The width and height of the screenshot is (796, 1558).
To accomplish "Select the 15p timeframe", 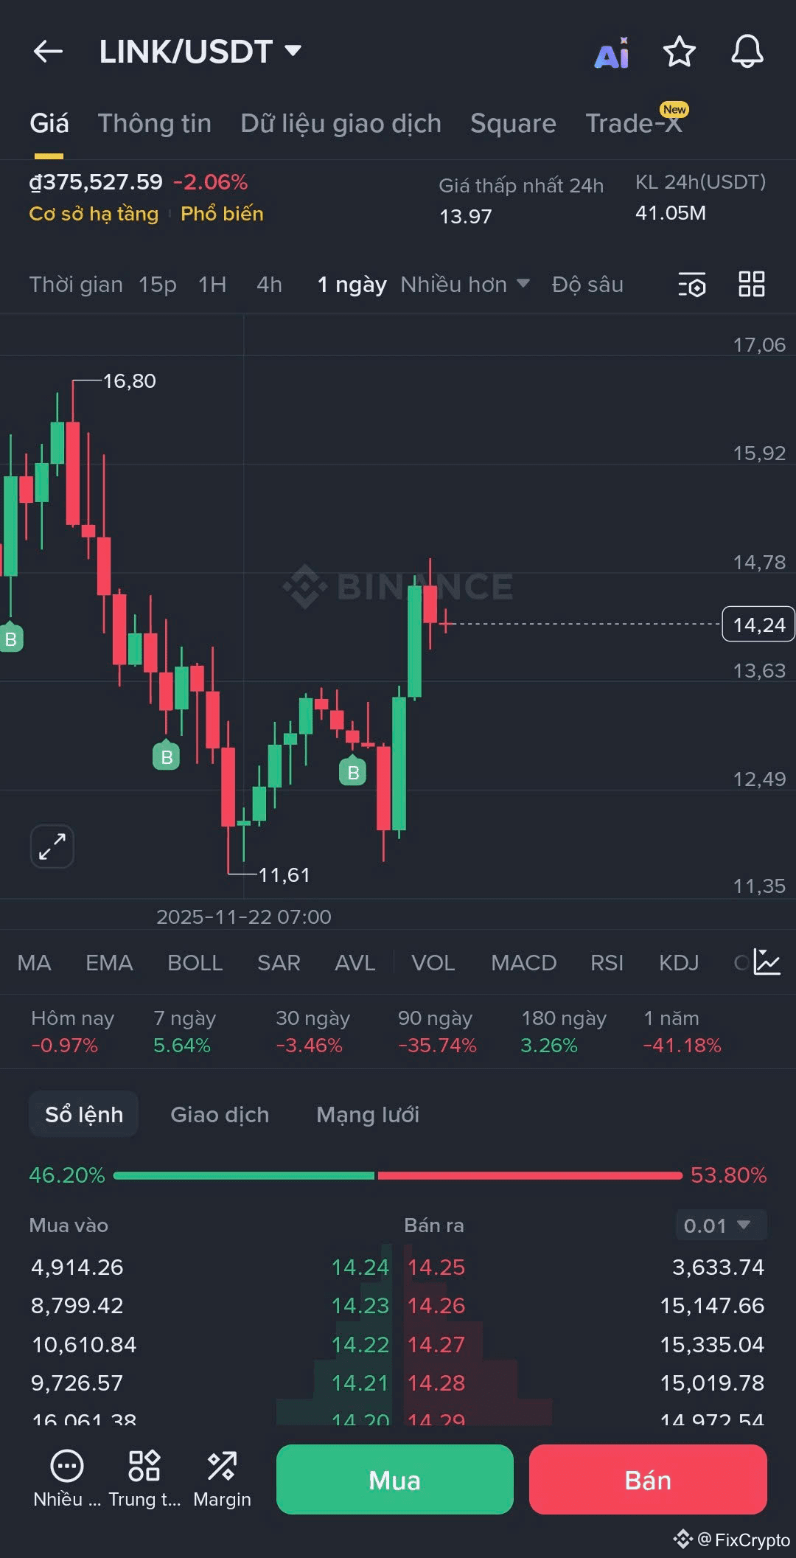I will coord(158,284).
